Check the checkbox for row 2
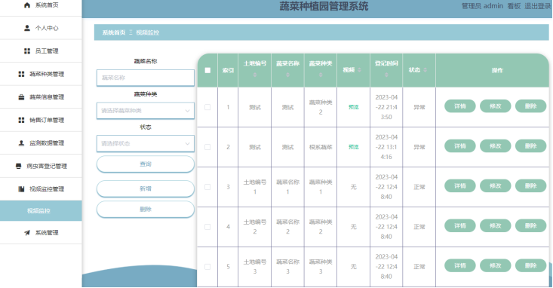 [x=207, y=147]
